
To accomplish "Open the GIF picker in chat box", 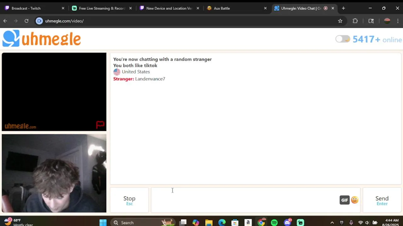I will (344, 200).
